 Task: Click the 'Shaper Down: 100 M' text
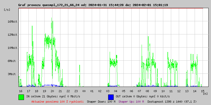[101, 102]
